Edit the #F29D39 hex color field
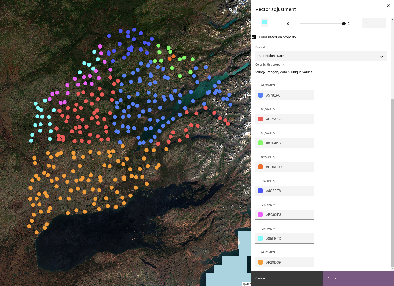Viewport: 394px width, 286px height. pos(289,262)
